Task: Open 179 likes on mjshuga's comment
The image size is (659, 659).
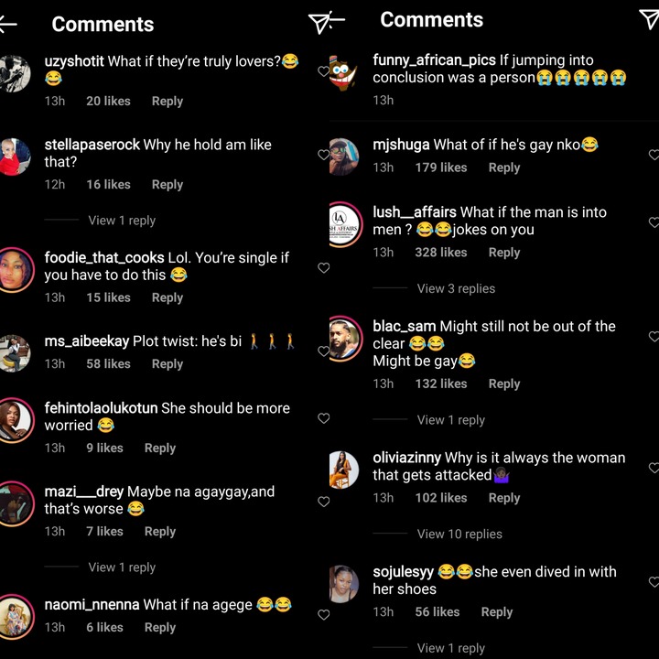Action: (x=441, y=167)
